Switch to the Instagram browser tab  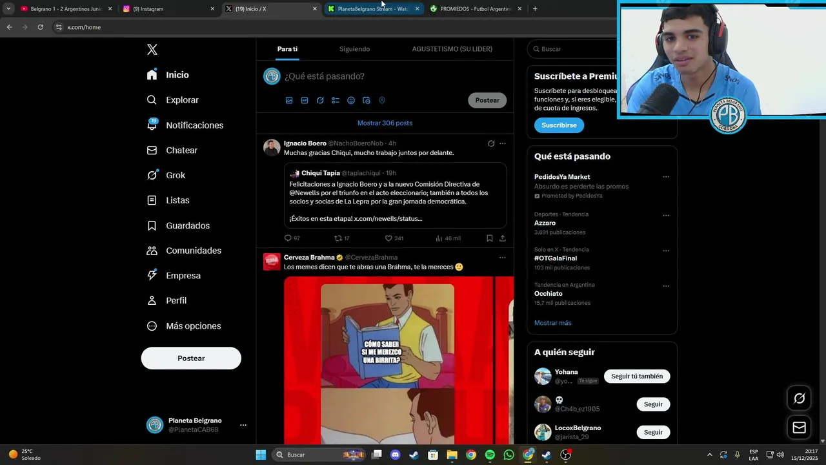click(x=168, y=9)
